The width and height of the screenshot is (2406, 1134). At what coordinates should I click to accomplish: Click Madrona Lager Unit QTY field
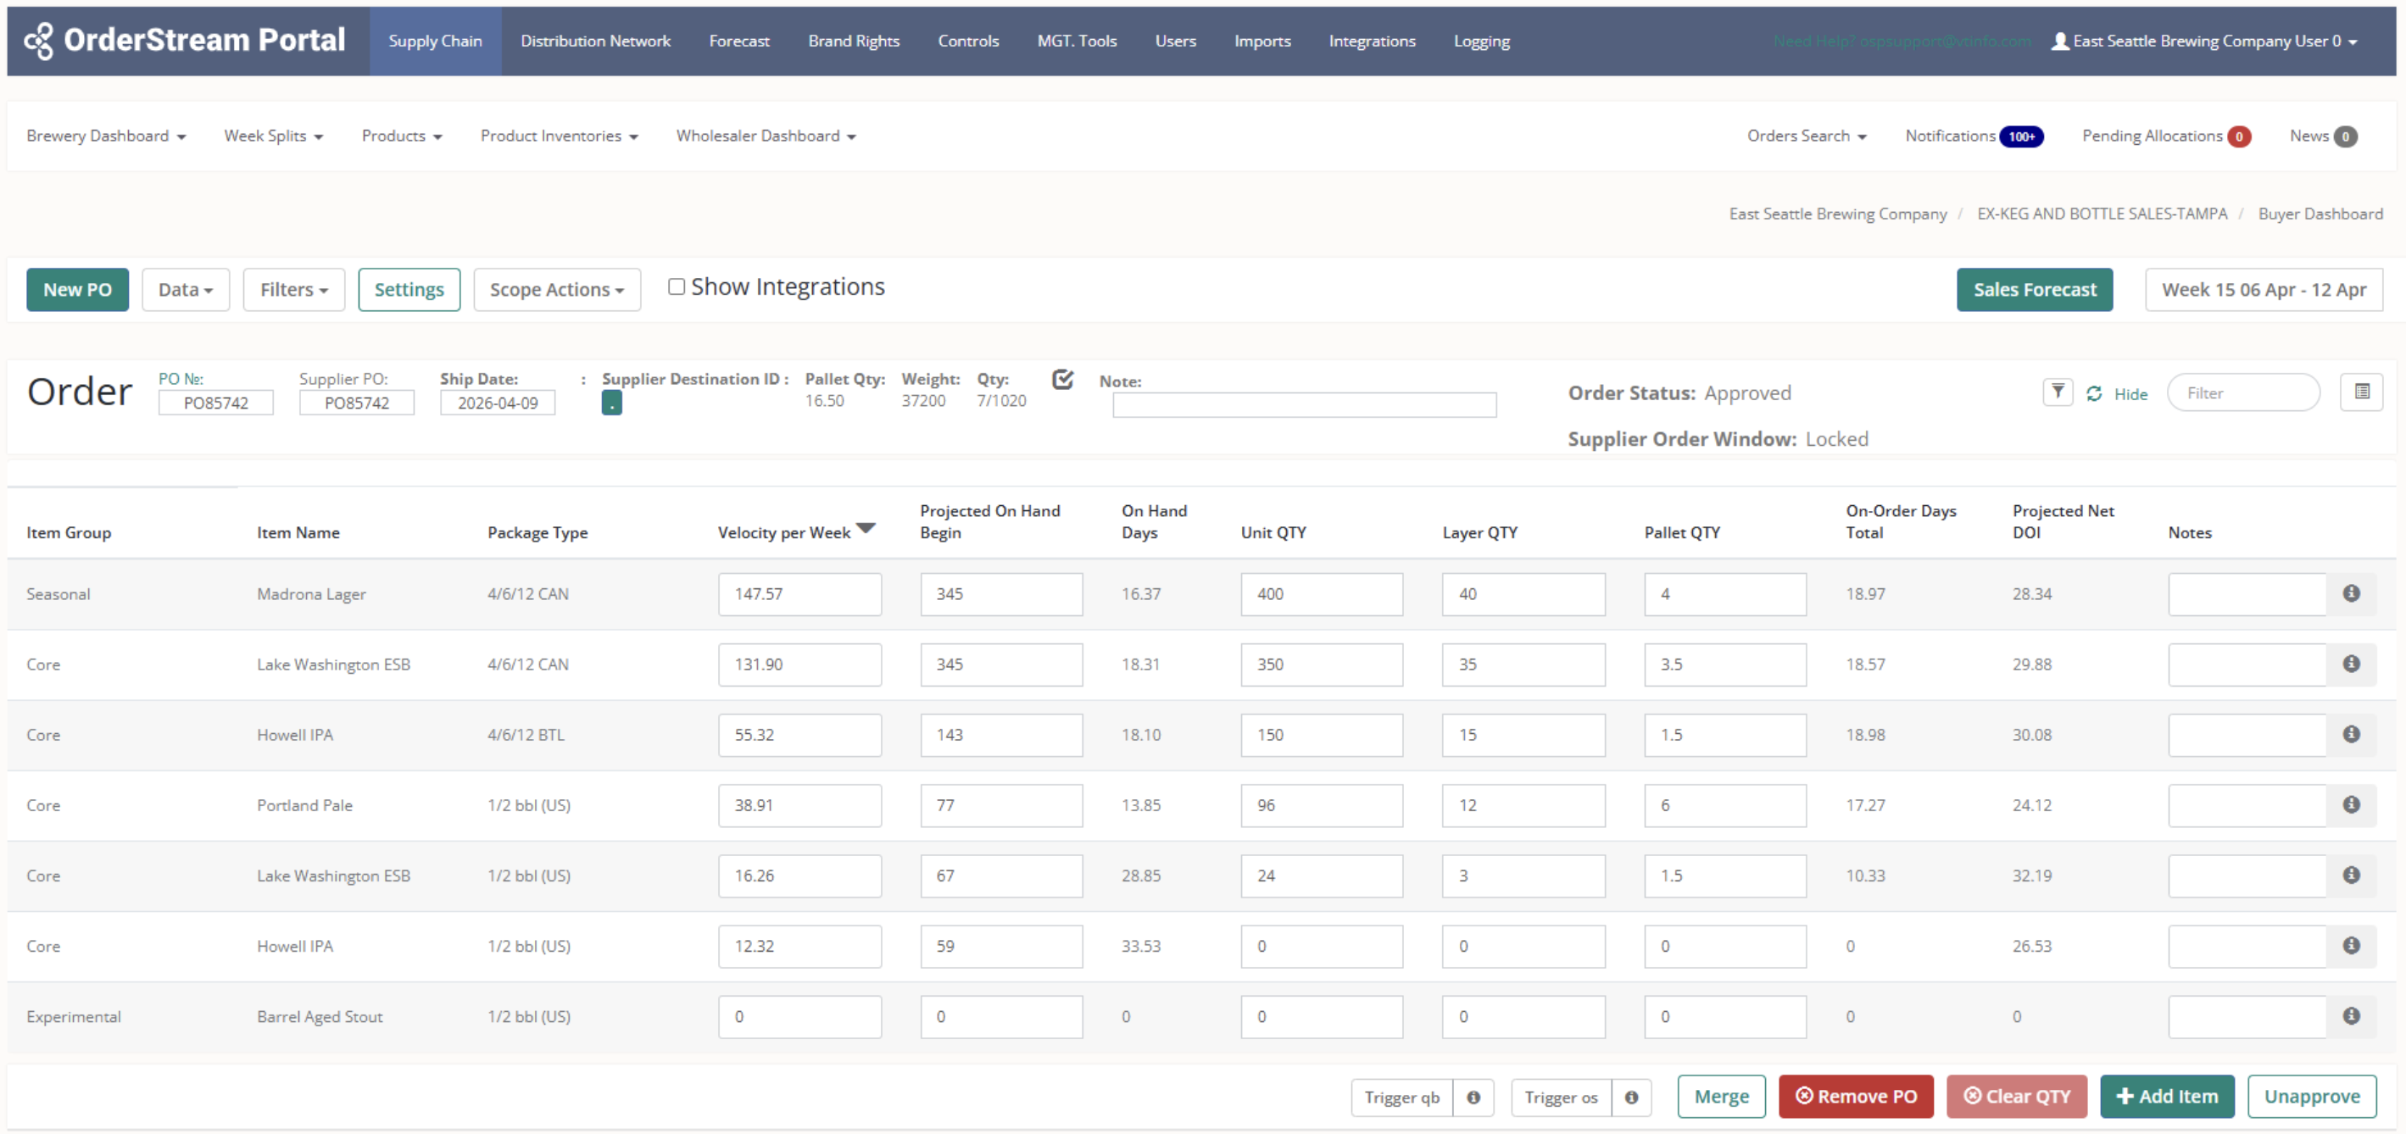click(x=1321, y=594)
